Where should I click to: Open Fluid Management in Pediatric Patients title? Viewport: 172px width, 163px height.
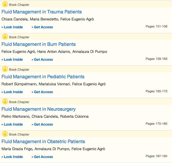tap(43, 77)
